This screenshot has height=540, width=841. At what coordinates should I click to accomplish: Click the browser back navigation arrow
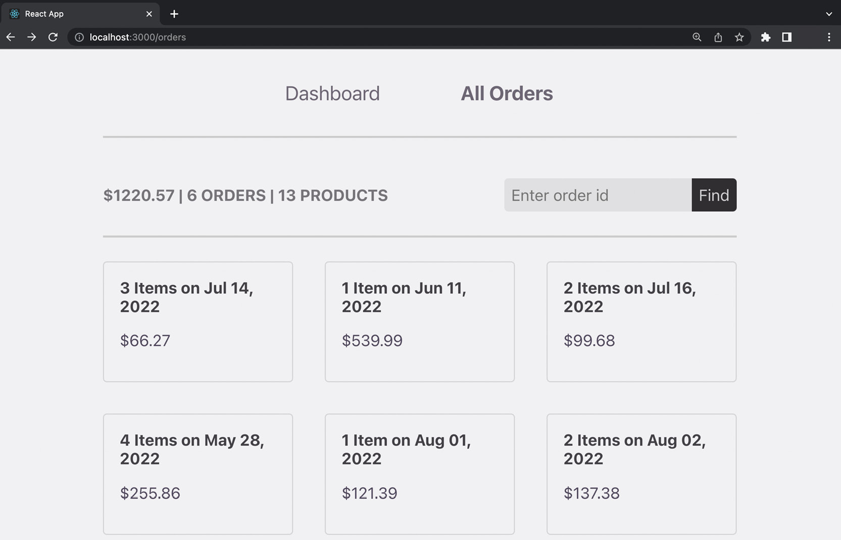pos(10,37)
